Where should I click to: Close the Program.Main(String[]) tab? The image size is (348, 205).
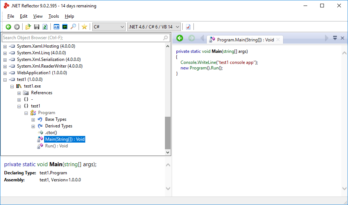278,40
